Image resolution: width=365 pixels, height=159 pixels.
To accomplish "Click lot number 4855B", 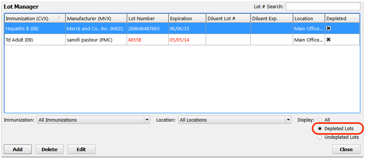I will pyautogui.click(x=148, y=40).
